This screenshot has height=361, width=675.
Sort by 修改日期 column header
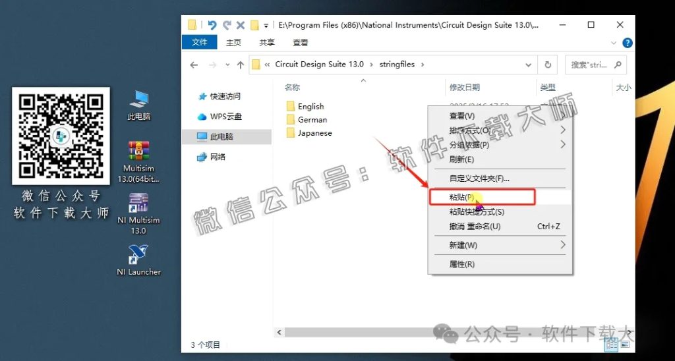coord(465,88)
